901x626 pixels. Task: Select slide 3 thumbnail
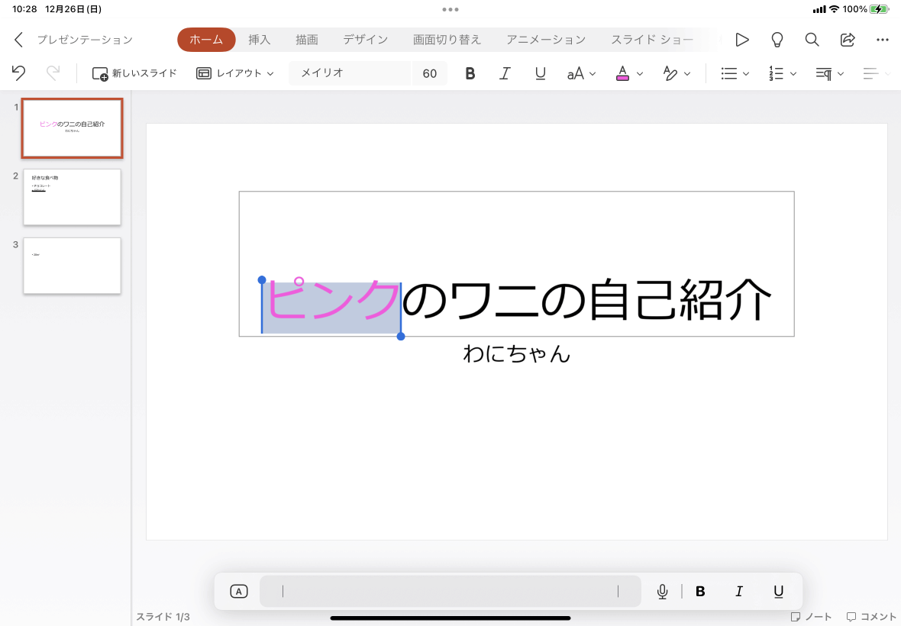[x=72, y=266]
